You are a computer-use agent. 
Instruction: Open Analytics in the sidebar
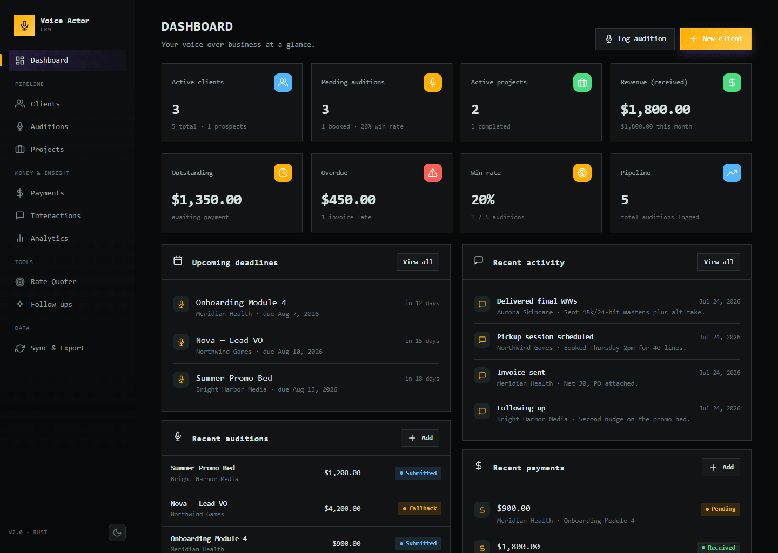click(67, 238)
